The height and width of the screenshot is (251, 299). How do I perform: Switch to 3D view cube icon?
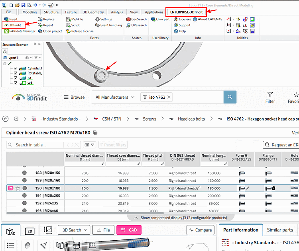[10, 232]
